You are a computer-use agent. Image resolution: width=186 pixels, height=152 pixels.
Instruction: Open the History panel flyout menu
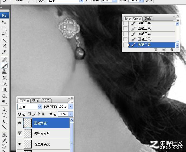177,20
